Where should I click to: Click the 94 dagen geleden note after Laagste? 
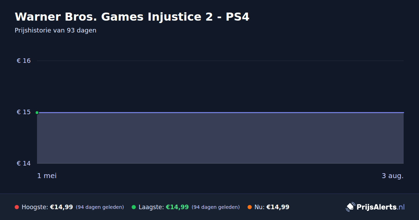[216, 207]
